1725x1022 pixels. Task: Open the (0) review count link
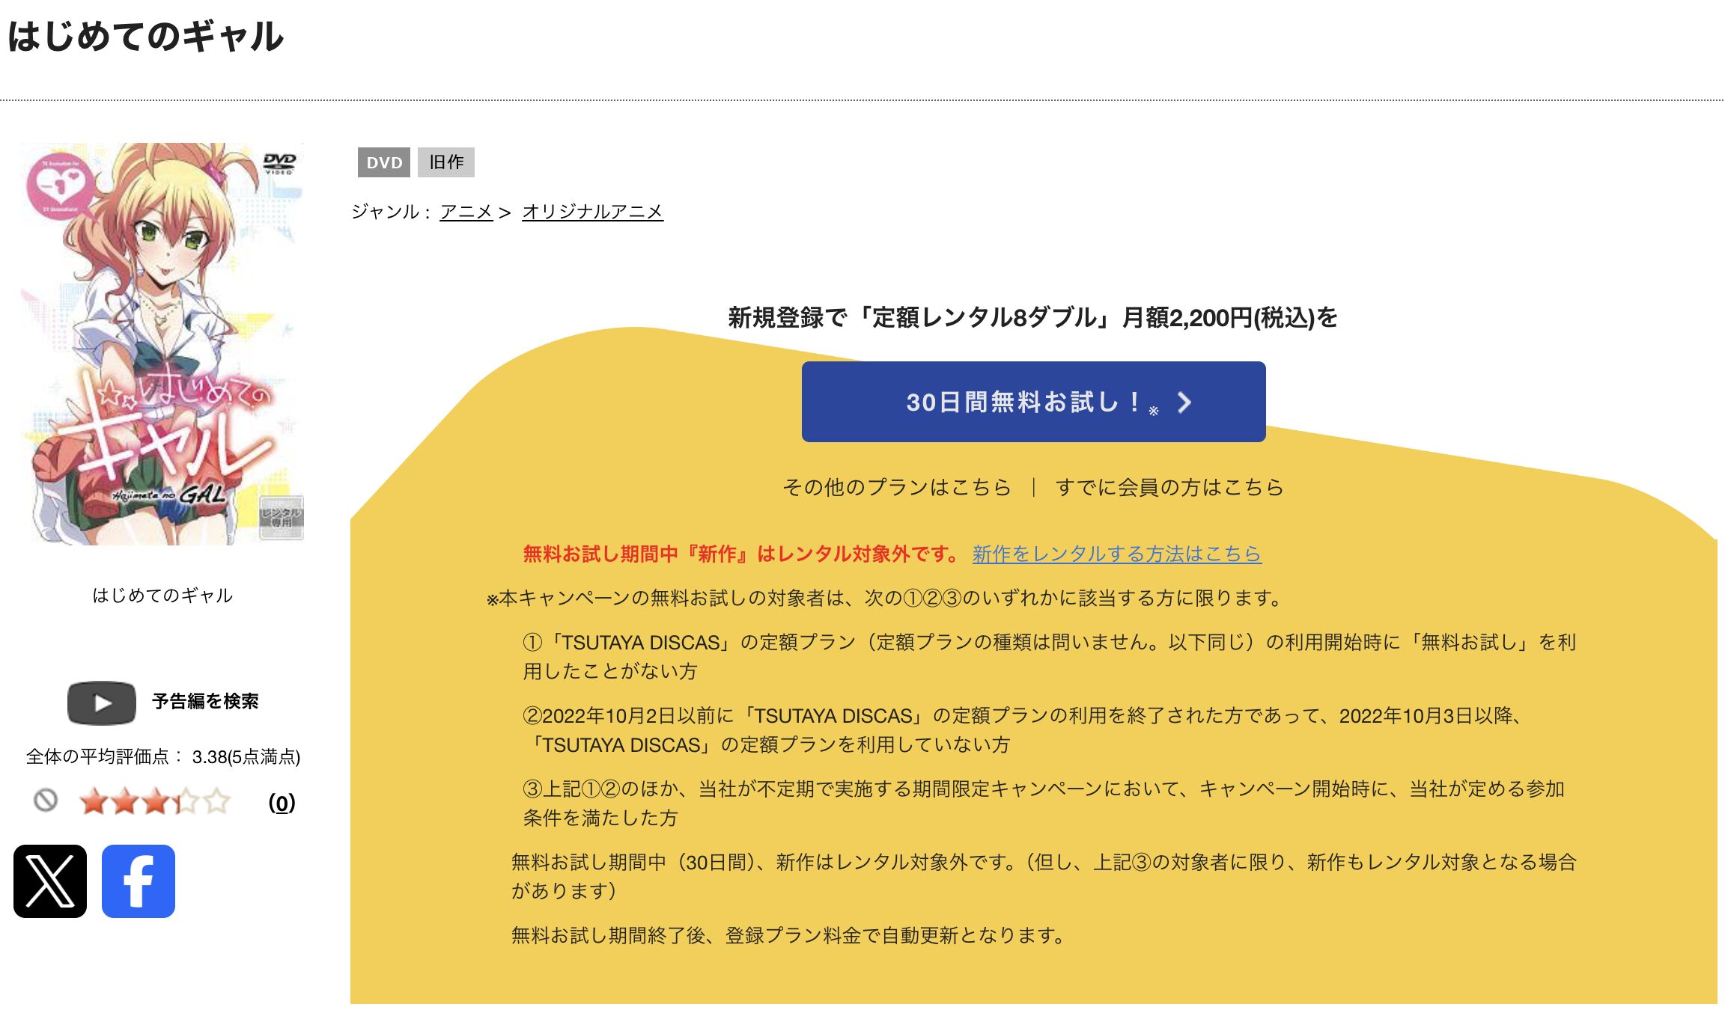[282, 802]
